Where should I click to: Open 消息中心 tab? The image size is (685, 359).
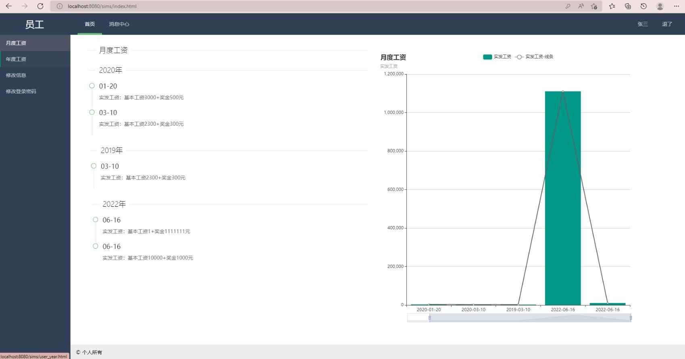coord(119,24)
